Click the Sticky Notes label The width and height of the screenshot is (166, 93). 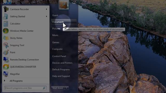[x=16, y=38]
